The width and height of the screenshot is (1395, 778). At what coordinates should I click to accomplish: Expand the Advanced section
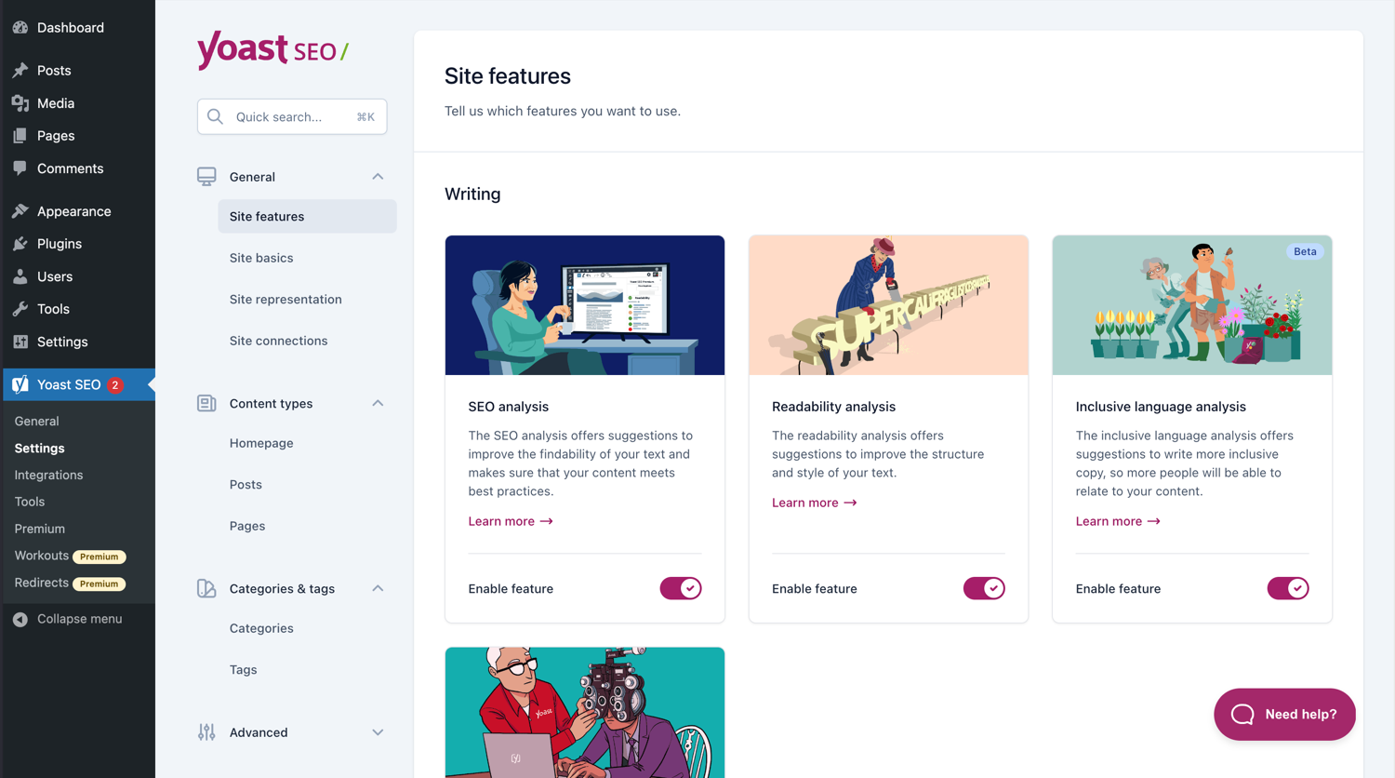tap(378, 732)
